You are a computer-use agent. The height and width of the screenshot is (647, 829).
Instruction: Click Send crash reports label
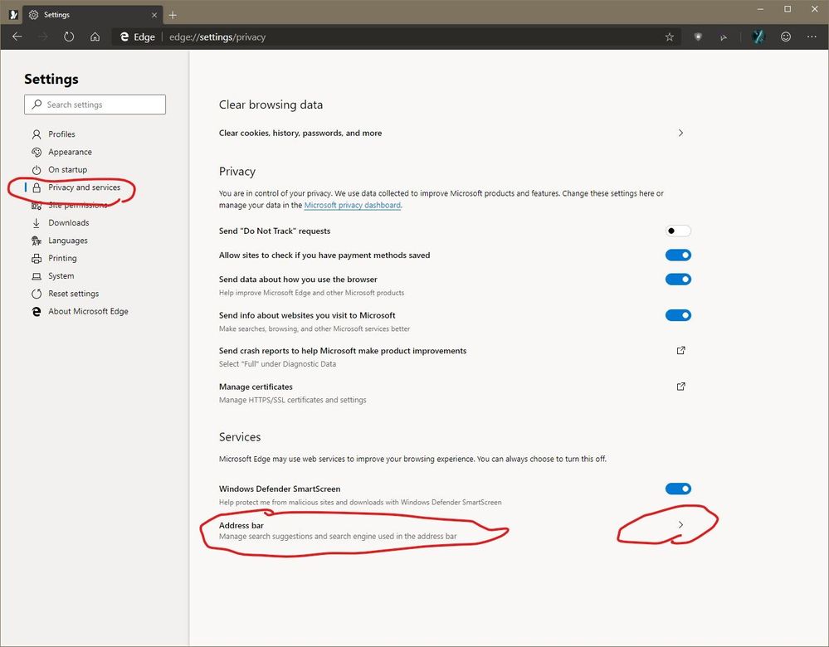(343, 351)
